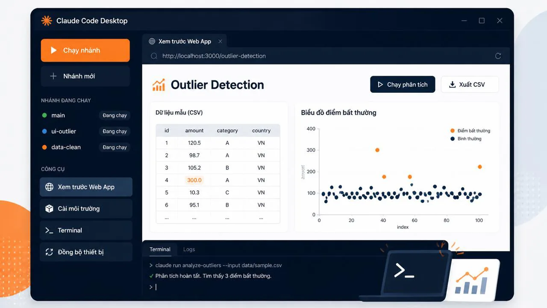Click the Biểu đồ điểm bất thường title
Viewport: 547px width, 308px height.
[338, 113]
